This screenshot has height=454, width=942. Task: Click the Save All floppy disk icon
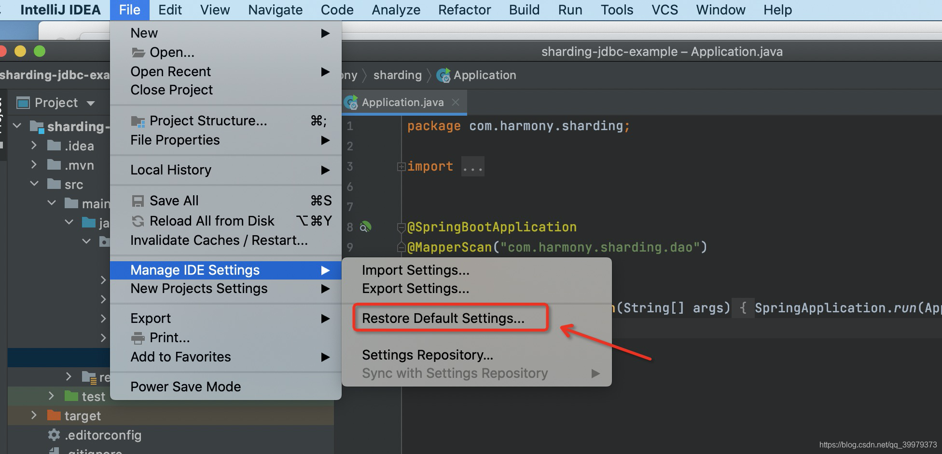138,201
